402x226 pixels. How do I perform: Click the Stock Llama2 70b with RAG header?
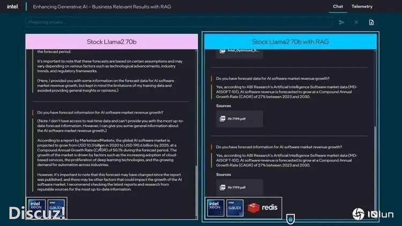point(290,41)
